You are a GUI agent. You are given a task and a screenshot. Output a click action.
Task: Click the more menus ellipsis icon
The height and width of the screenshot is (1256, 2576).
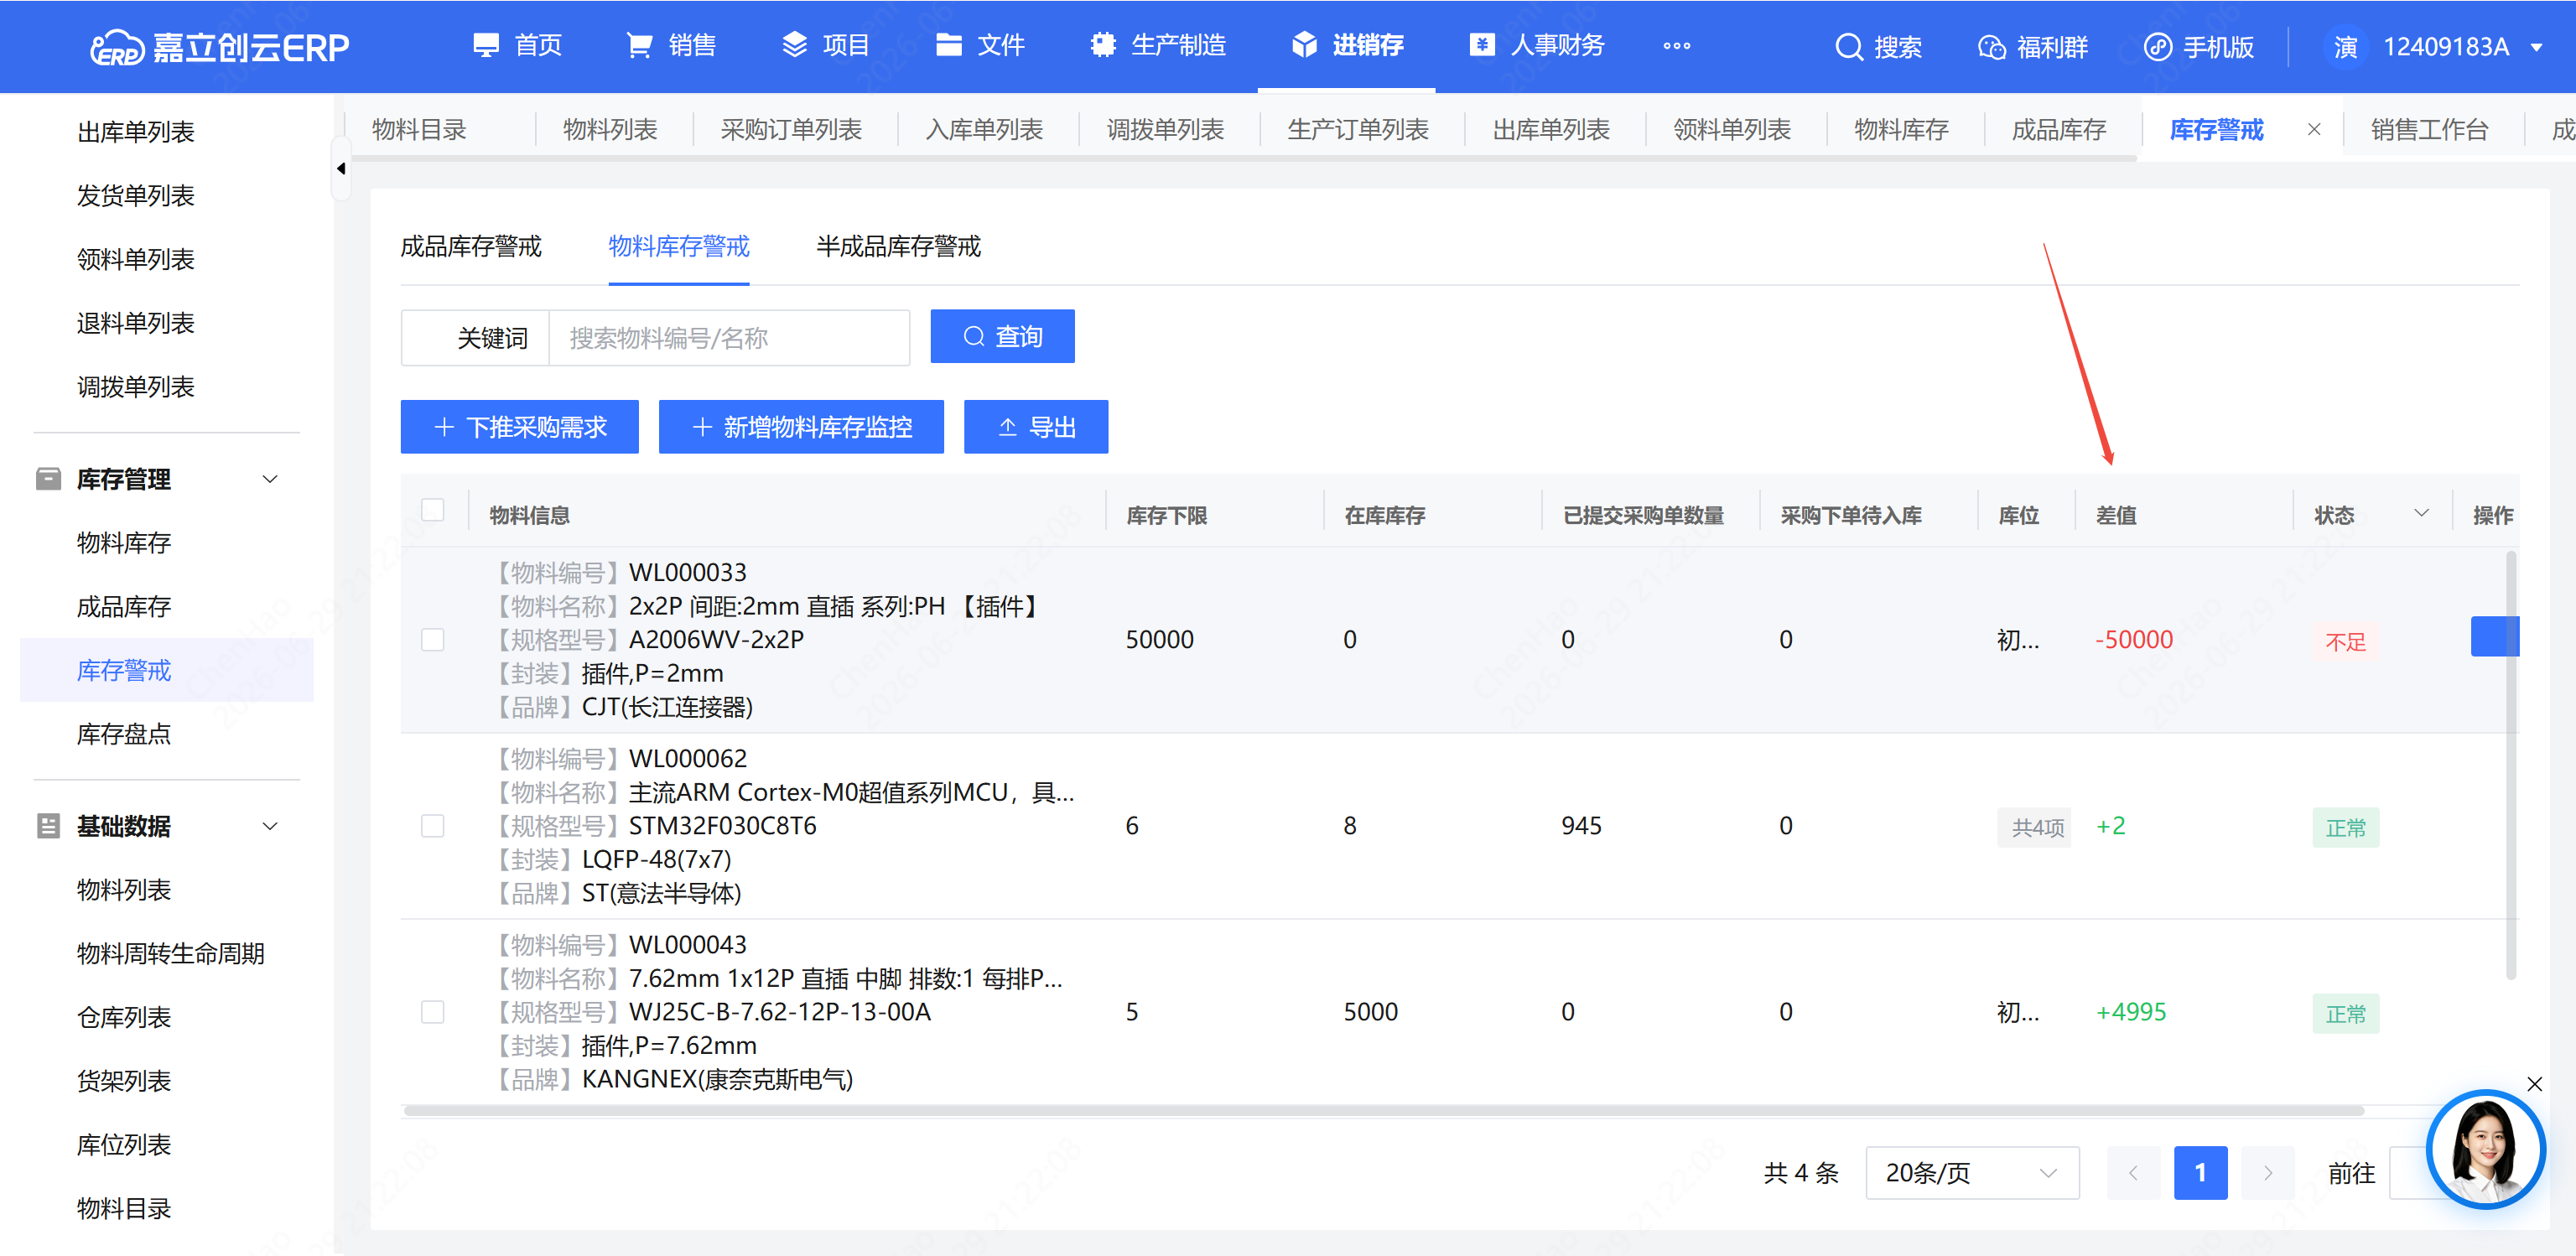click(x=1677, y=46)
